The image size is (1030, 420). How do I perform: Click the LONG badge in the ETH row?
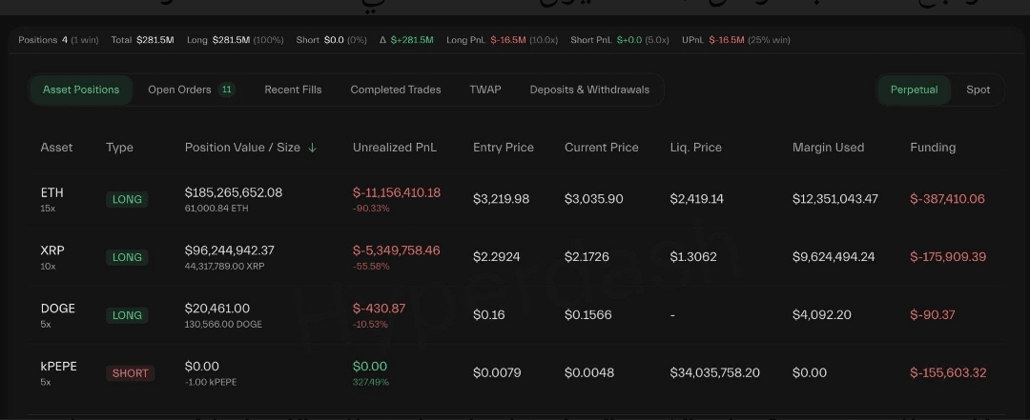click(x=127, y=199)
